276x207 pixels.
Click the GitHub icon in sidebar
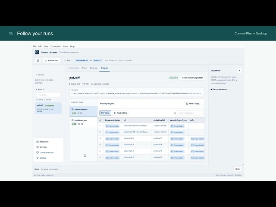38,158
